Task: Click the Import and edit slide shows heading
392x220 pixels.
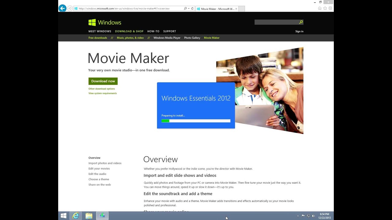Action: (x=180, y=175)
